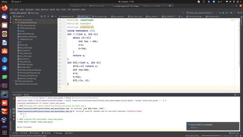Image resolution: width=243 pixels, height=137 pixels.
Task: Hide the Messages panel with minus icon
Action: (238, 95)
